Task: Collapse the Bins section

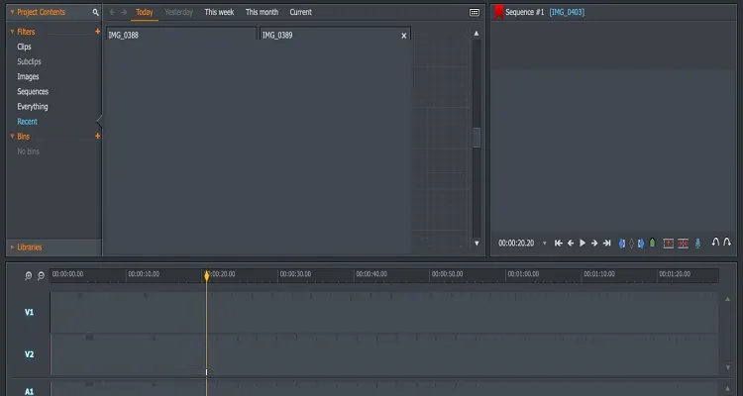Action: point(12,137)
